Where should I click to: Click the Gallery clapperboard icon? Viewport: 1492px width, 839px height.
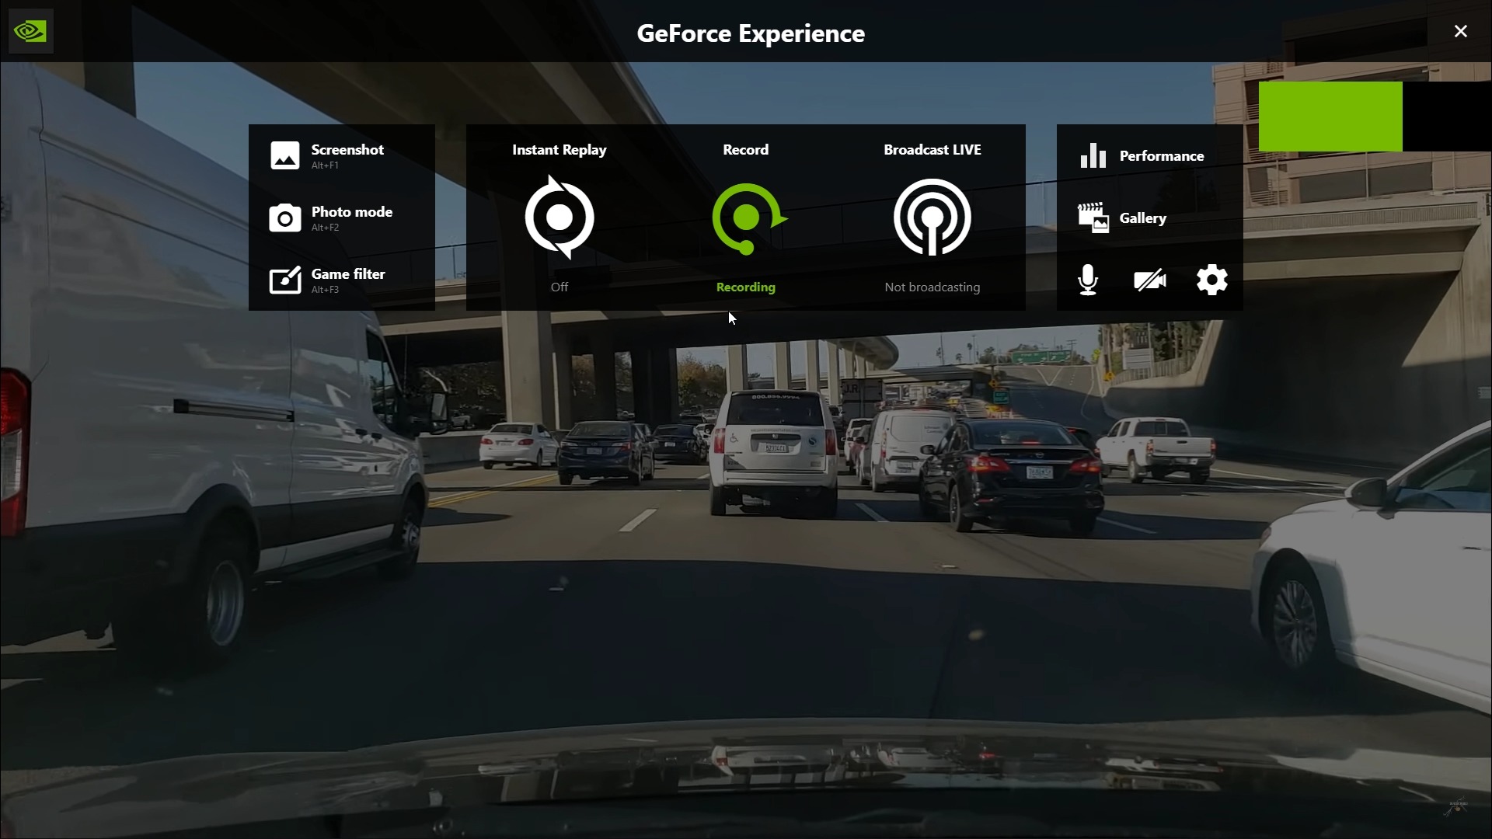click(1093, 218)
